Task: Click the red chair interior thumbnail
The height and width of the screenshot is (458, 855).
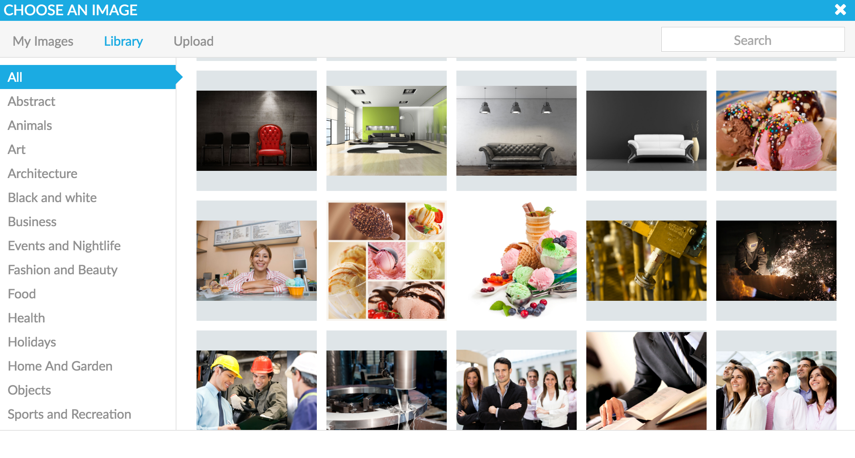Action: (x=257, y=128)
